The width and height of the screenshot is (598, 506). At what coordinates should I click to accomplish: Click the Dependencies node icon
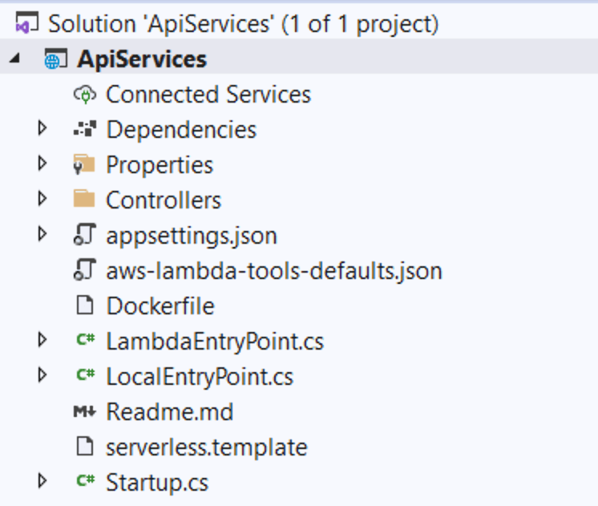click(x=85, y=129)
